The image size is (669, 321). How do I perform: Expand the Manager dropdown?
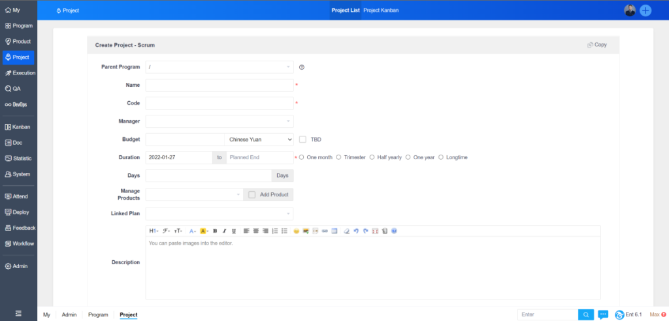coord(220,121)
